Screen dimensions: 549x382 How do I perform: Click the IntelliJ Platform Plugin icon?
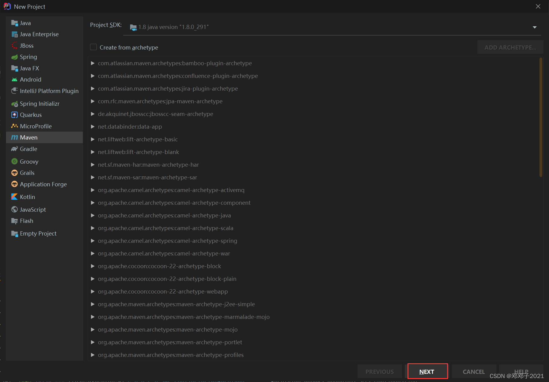[15, 91]
